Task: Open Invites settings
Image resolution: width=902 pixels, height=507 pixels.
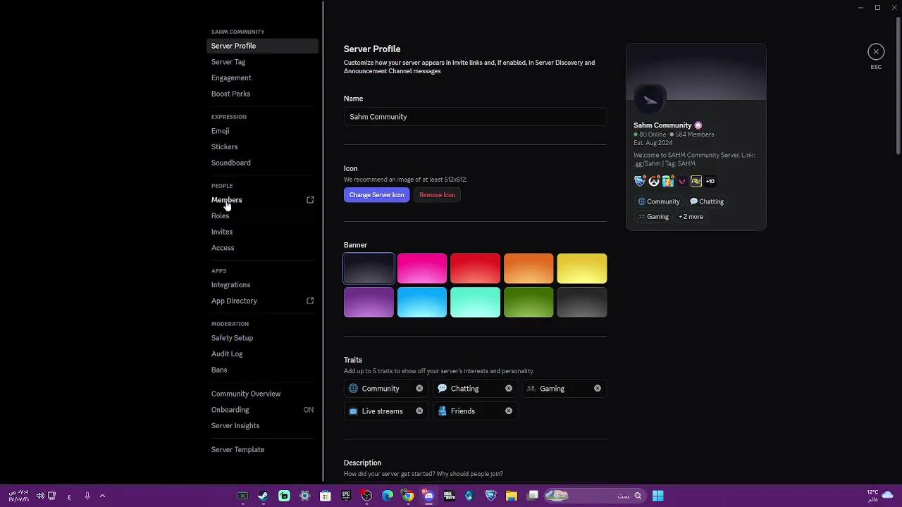Action: tap(262, 232)
